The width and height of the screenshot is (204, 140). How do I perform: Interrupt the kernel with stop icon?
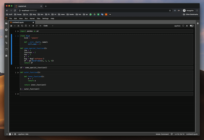33,26
